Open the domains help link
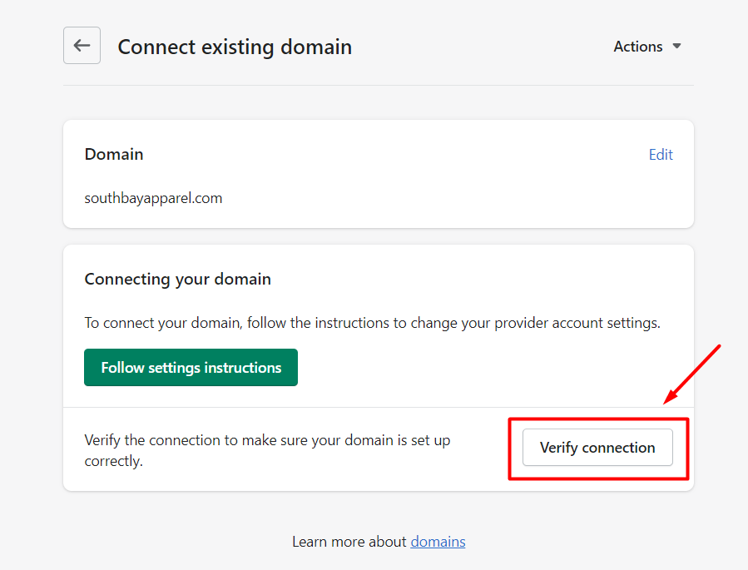Screen dimensions: 748x570 tap(438, 542)
